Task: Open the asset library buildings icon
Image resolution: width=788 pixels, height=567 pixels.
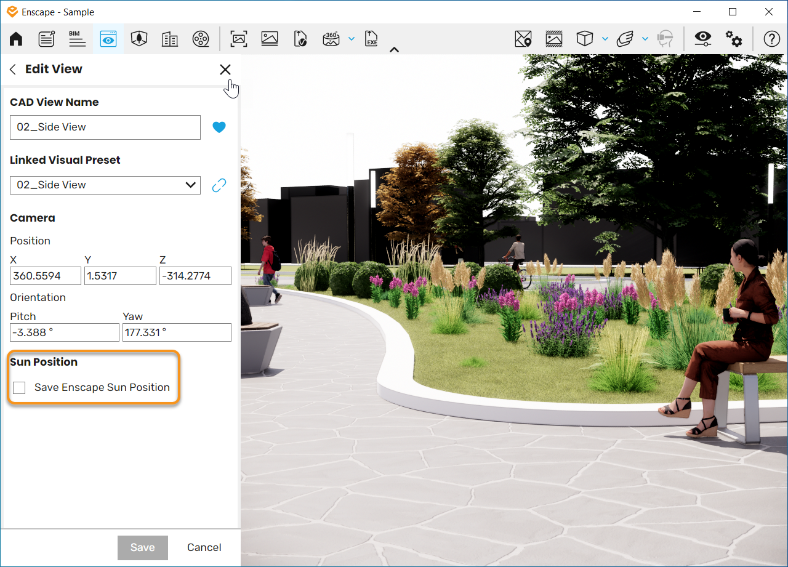Action: (170, 39)
